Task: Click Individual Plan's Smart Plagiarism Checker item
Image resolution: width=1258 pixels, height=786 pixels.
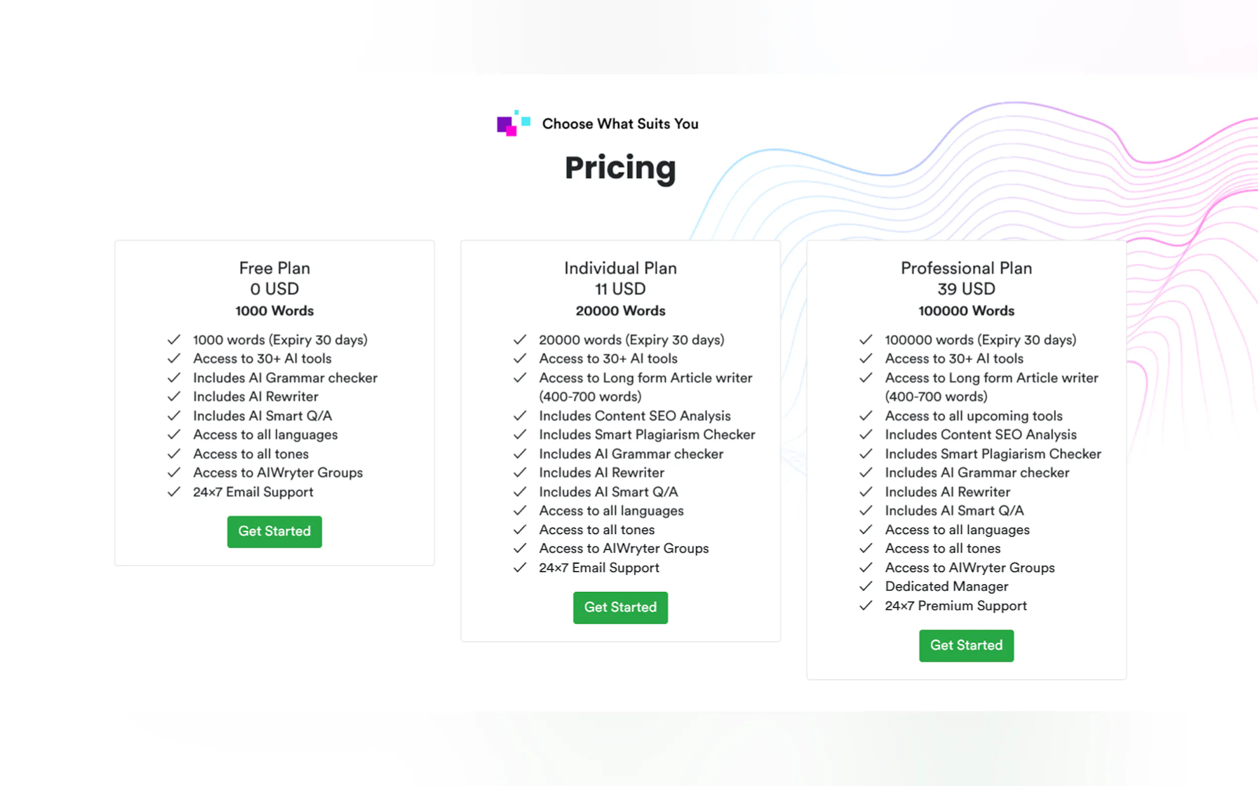Action: pyautogui.click(x=646, y=435)
